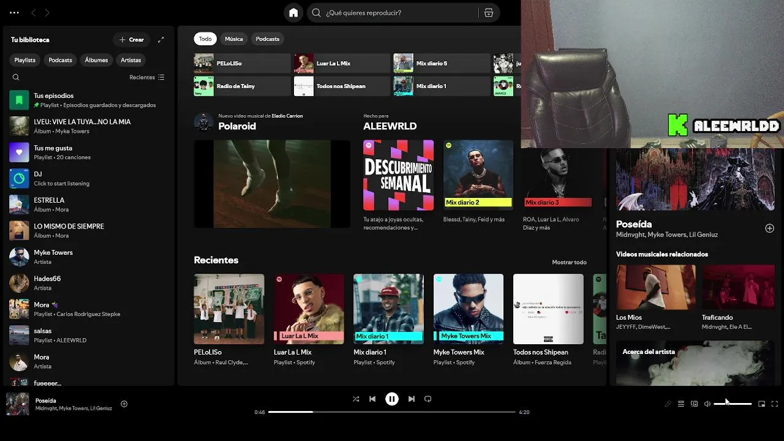
Task: Play the Polaroid music video preview
Action: tap(272, 184)
